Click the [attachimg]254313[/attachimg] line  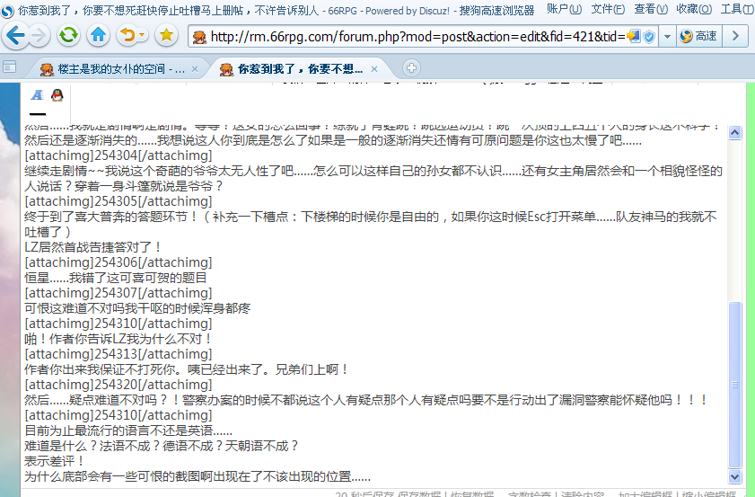(119, 354)
